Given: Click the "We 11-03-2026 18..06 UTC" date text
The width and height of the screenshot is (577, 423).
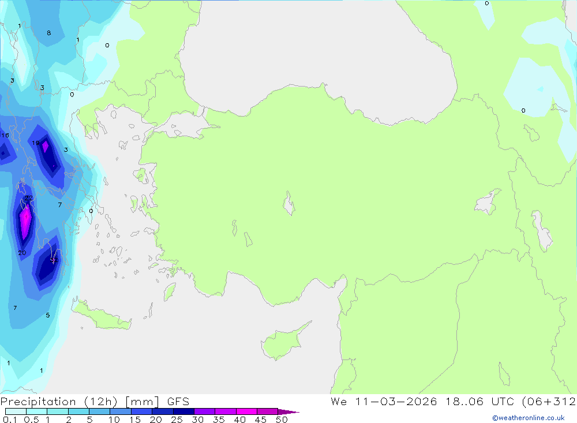Looking at the screenshot, I should (x=423, y=401).
